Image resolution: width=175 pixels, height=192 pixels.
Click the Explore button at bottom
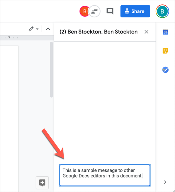coord(42,183)
